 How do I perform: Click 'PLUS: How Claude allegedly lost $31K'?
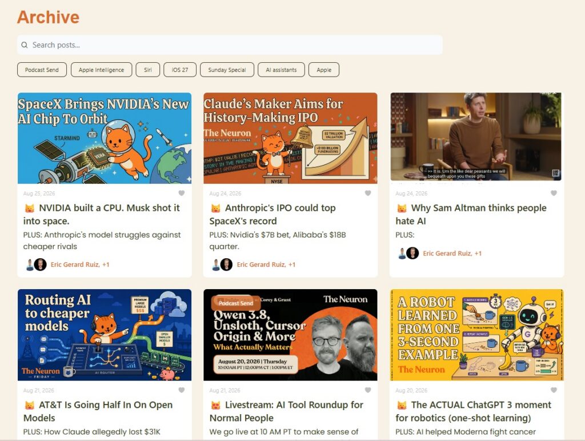92,432
